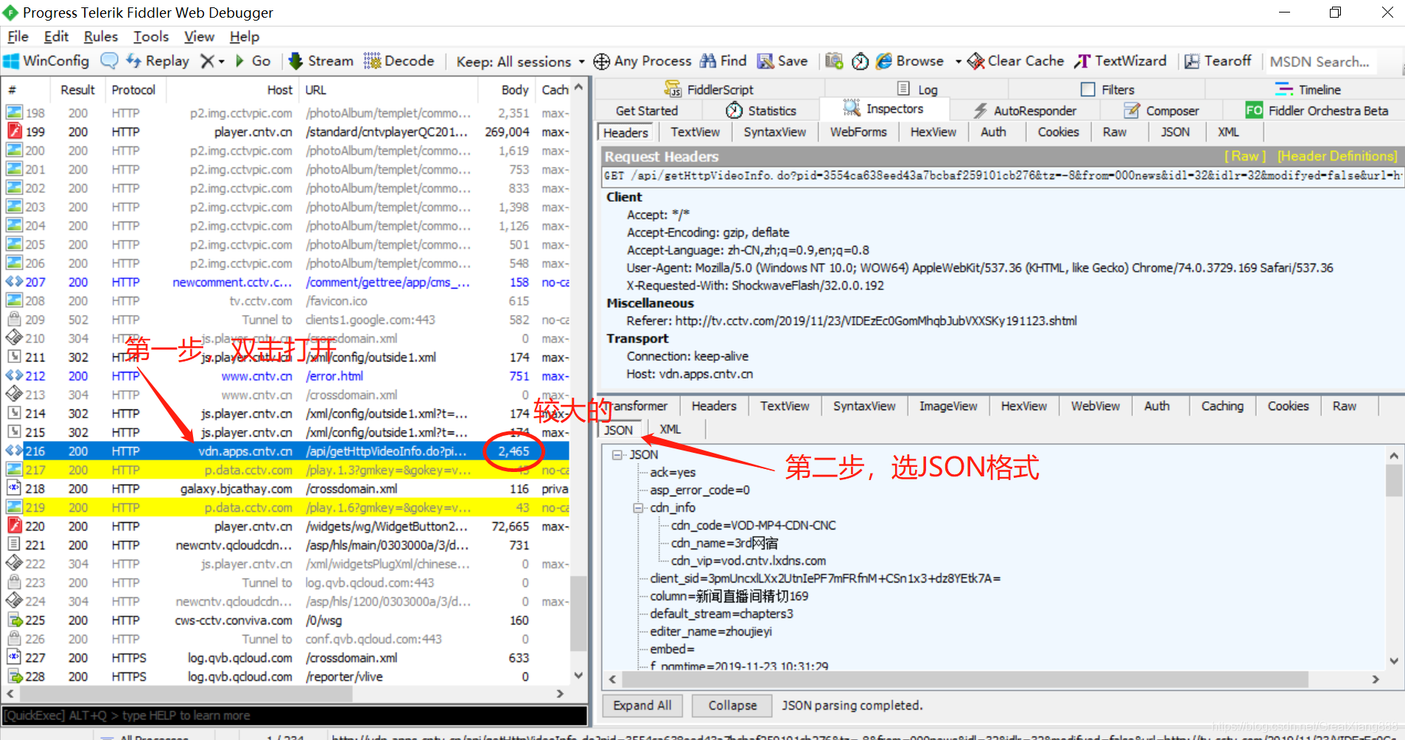The image size is (1405, 740).
Task: Open the Edit menu
Action: (x=56, y=36)
